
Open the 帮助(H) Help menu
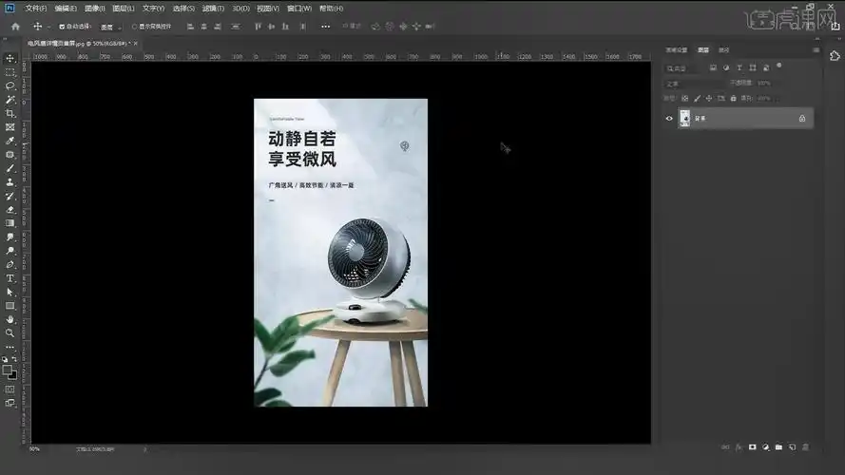(331, 9)
